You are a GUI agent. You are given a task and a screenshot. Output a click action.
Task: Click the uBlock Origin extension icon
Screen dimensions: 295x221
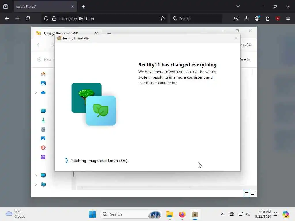tap(278, 18)
